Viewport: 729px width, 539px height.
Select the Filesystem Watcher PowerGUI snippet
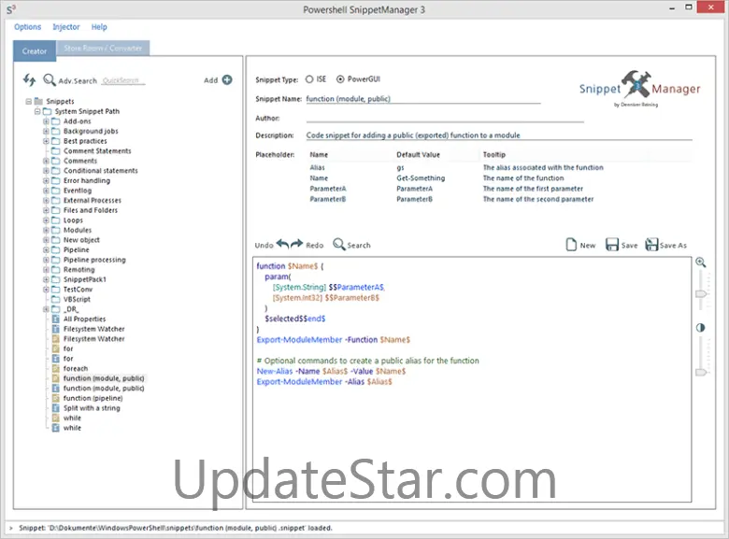click(x=93, y=339)
